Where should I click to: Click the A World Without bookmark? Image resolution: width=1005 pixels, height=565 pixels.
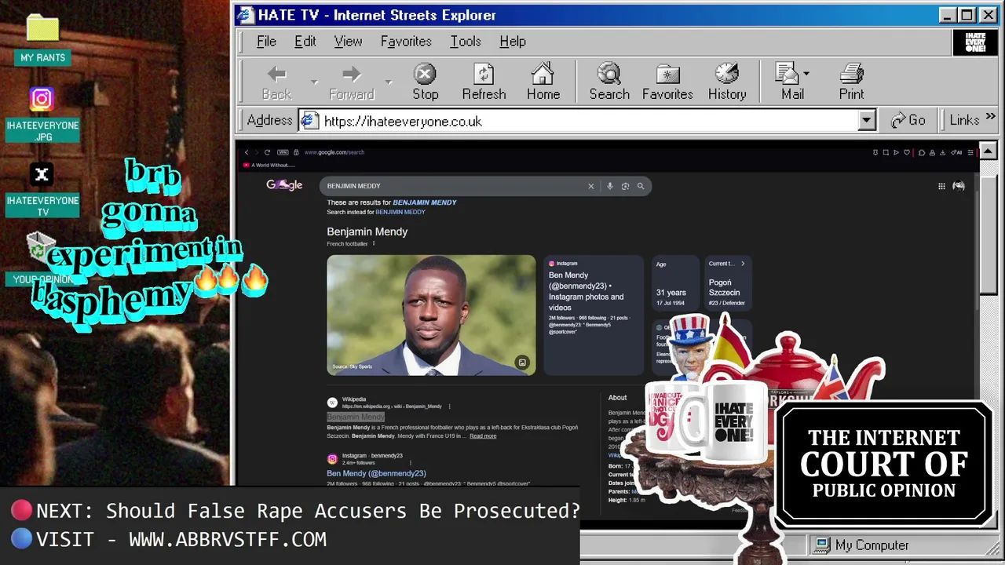tap(269, 165)
